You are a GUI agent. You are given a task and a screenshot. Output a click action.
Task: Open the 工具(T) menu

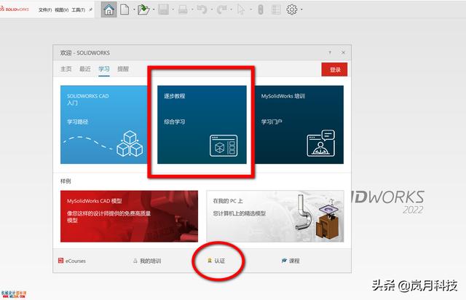78,9
